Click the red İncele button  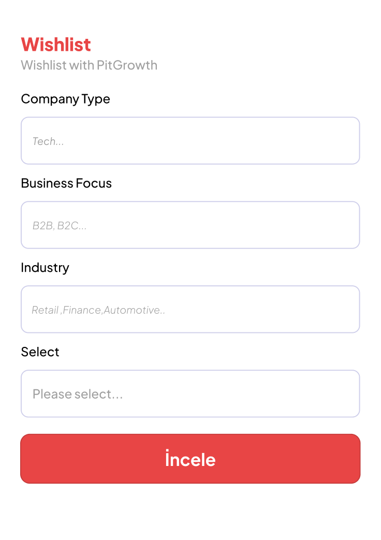click(x=190, y=459)
